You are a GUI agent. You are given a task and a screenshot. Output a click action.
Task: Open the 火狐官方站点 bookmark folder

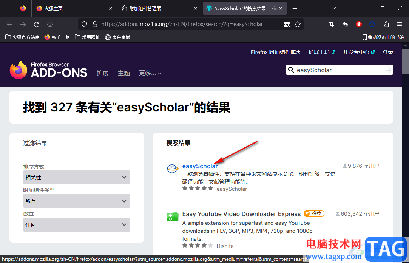click(23, 37)
